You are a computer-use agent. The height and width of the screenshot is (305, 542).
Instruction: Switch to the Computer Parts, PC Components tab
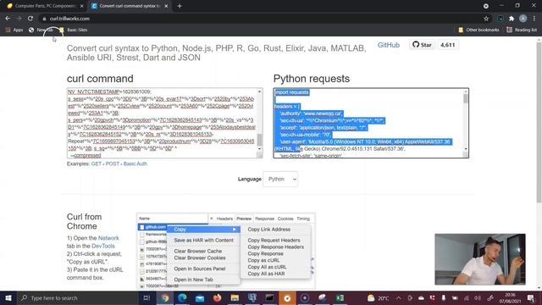[45, 6]
